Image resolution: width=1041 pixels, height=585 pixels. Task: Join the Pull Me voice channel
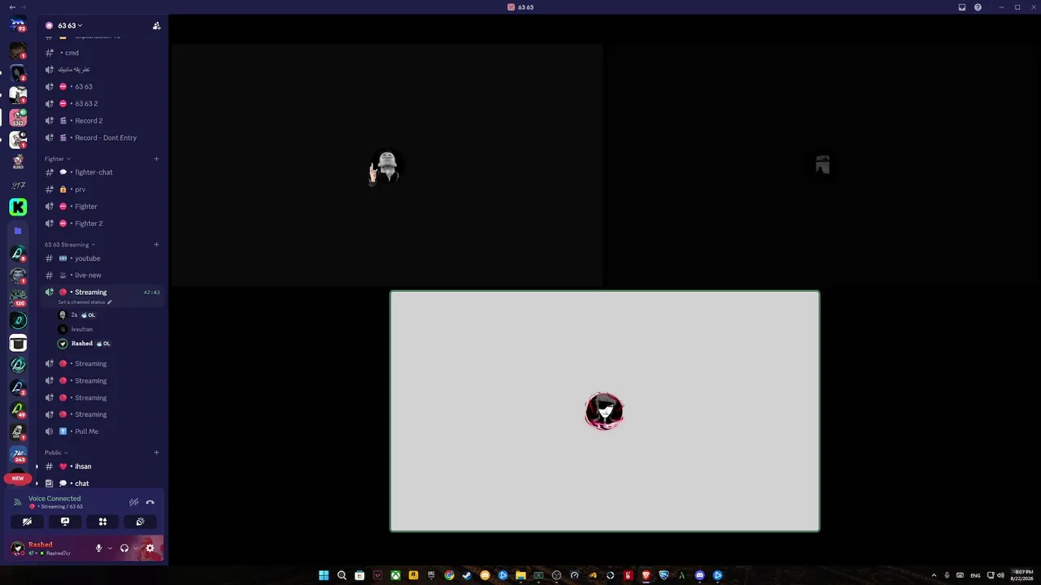click(x=102, y=431)
